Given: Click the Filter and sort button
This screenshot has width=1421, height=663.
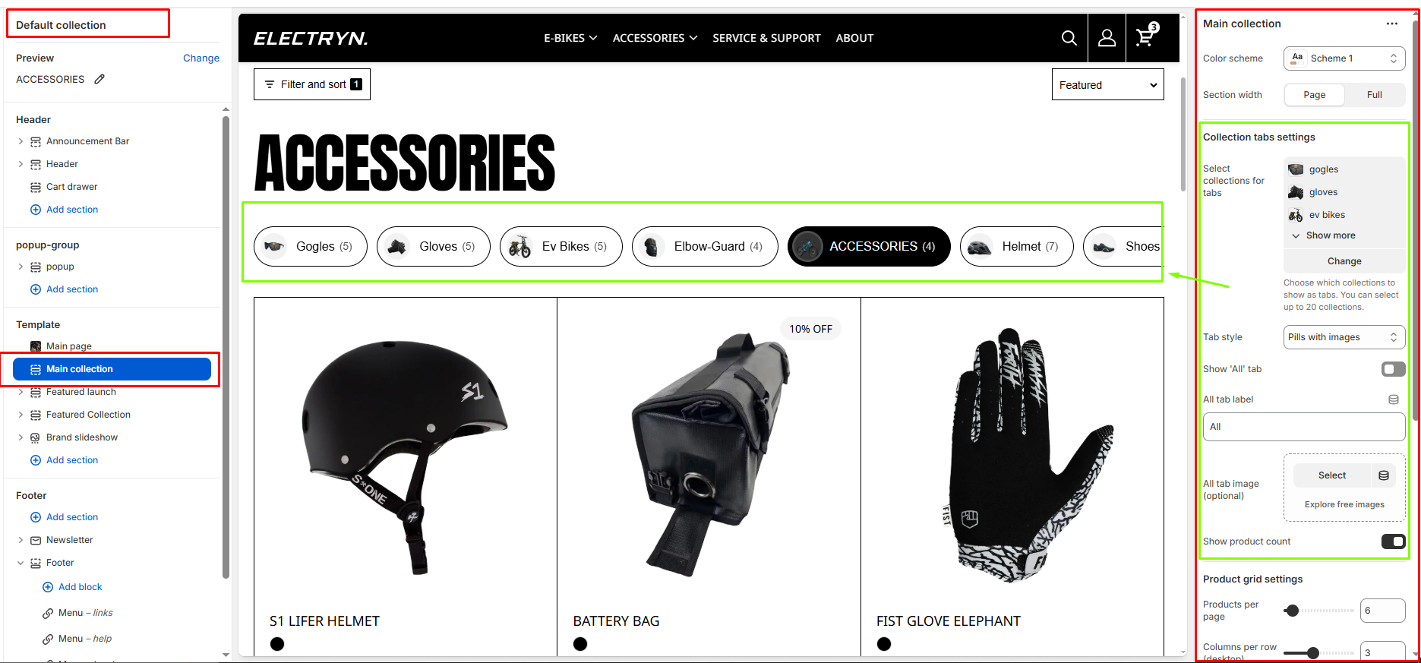Looking at the screenshot, I should point(312,84).
